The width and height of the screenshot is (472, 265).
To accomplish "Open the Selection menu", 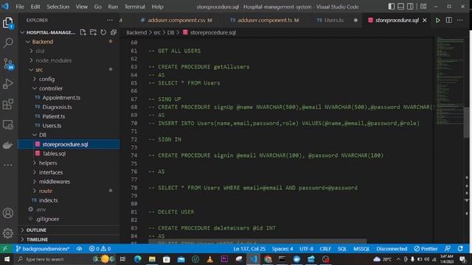I will (x=58, y=7).
